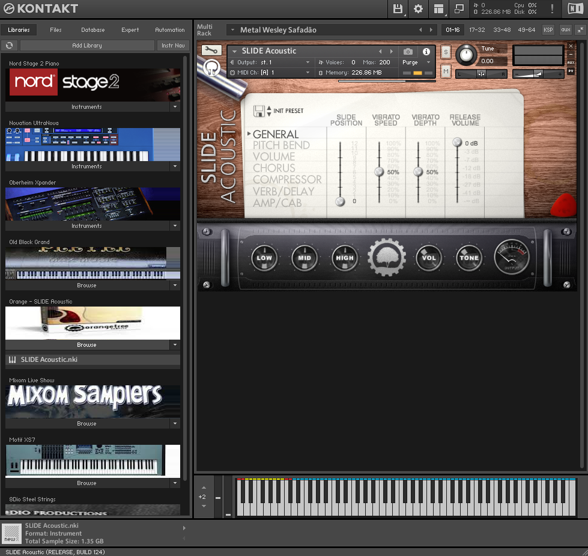Select previous instrument arrow in SLIDE Acoustic header

[x=380, y=52]
